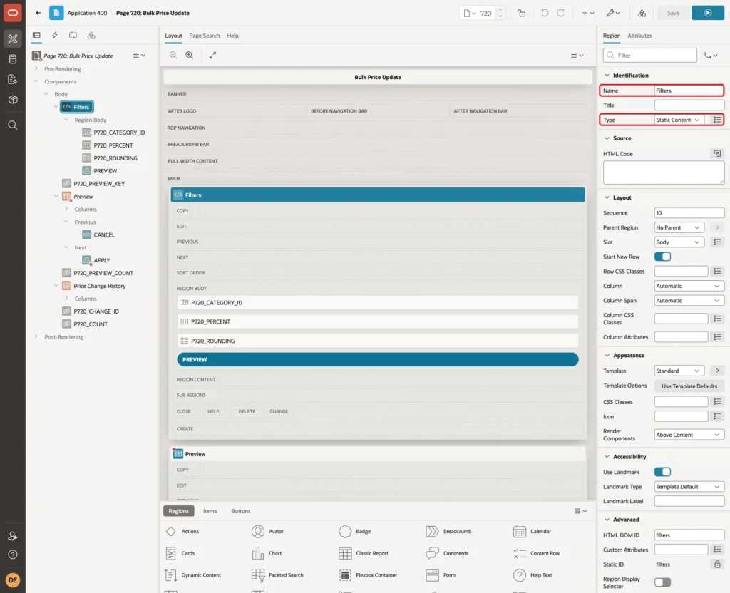Open the Render Components dropdown
Viewport: 730px width, 593px height.
(689, 435)
